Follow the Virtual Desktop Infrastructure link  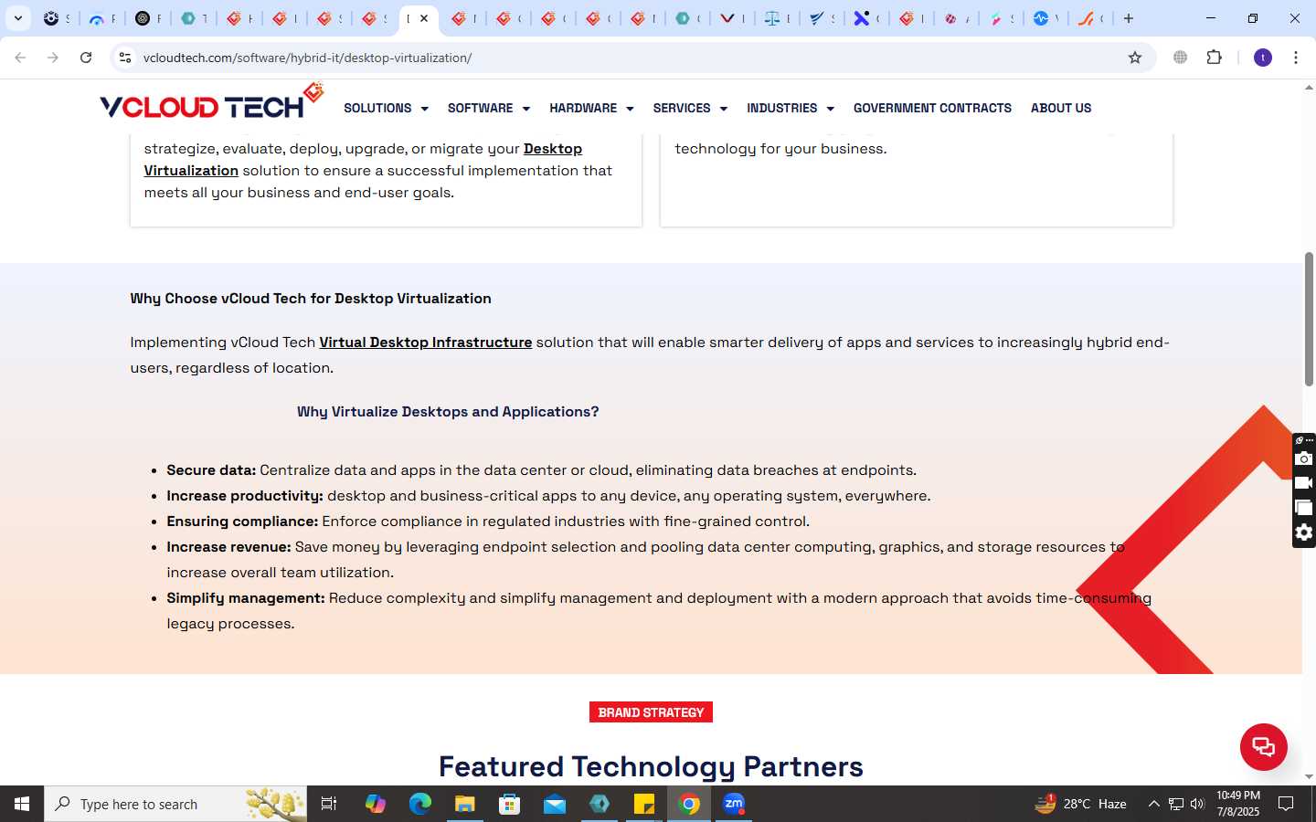[x=425, y=342]
